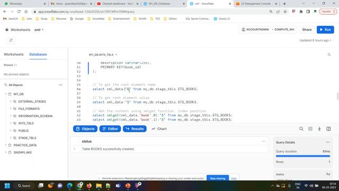This screenshot has height=191, width=339.
Task: Open File Explorer from the taskbar
Action: [99, 186]
